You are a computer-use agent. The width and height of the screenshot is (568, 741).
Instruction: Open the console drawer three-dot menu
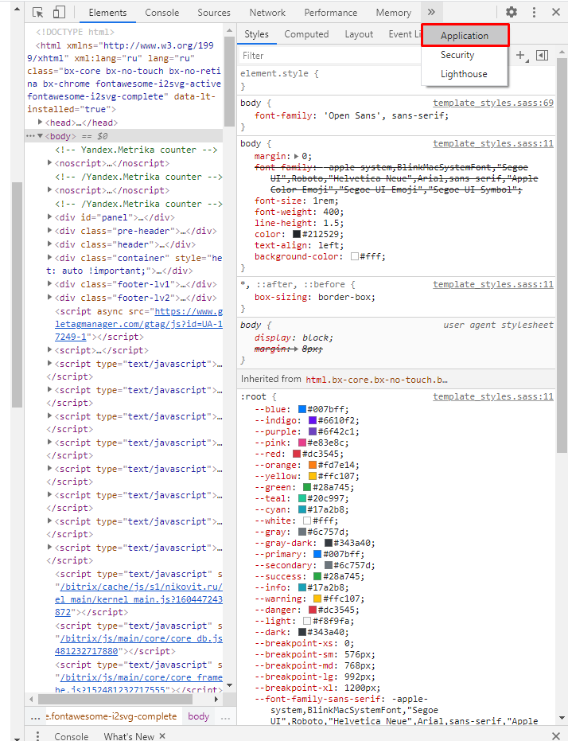[37, 735]
